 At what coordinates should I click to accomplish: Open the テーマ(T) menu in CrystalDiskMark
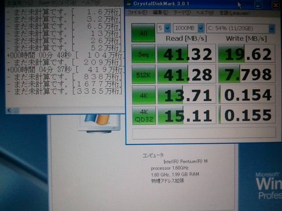pos(182,13)
